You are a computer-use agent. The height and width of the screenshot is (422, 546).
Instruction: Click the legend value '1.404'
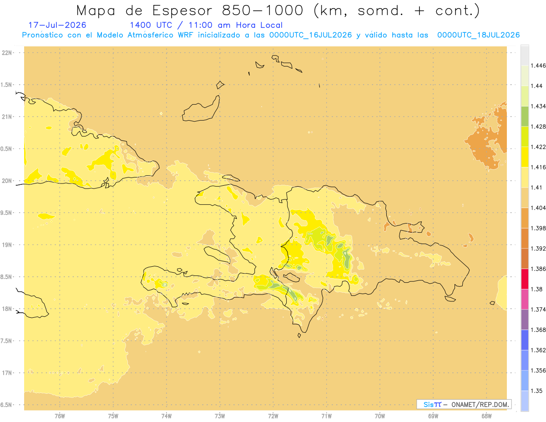(x=538, y=208)
